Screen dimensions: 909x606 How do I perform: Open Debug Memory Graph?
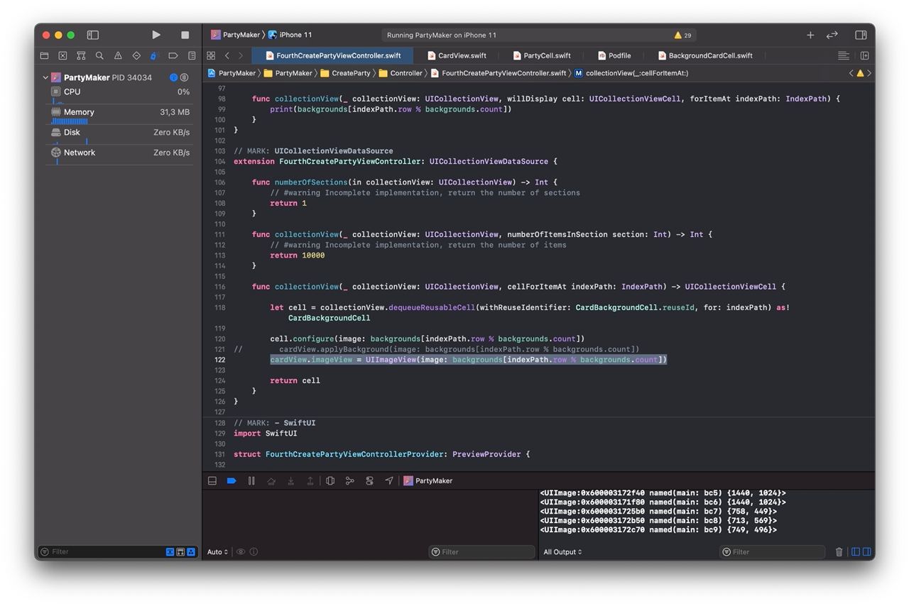(349, 480)
